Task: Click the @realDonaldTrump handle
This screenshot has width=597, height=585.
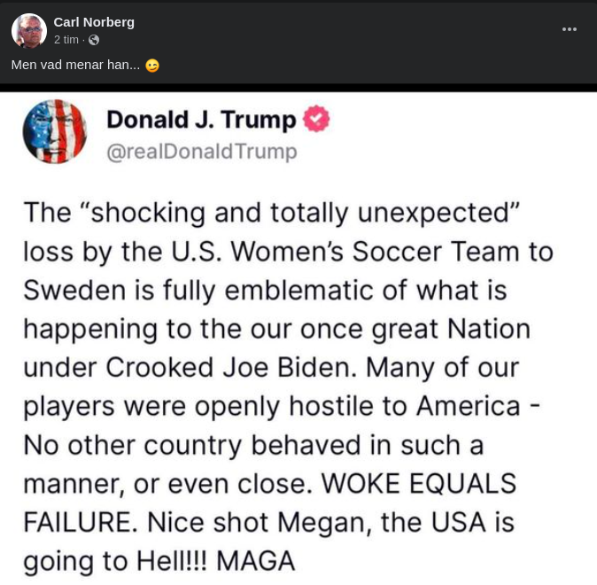Action: pos(201,152)
